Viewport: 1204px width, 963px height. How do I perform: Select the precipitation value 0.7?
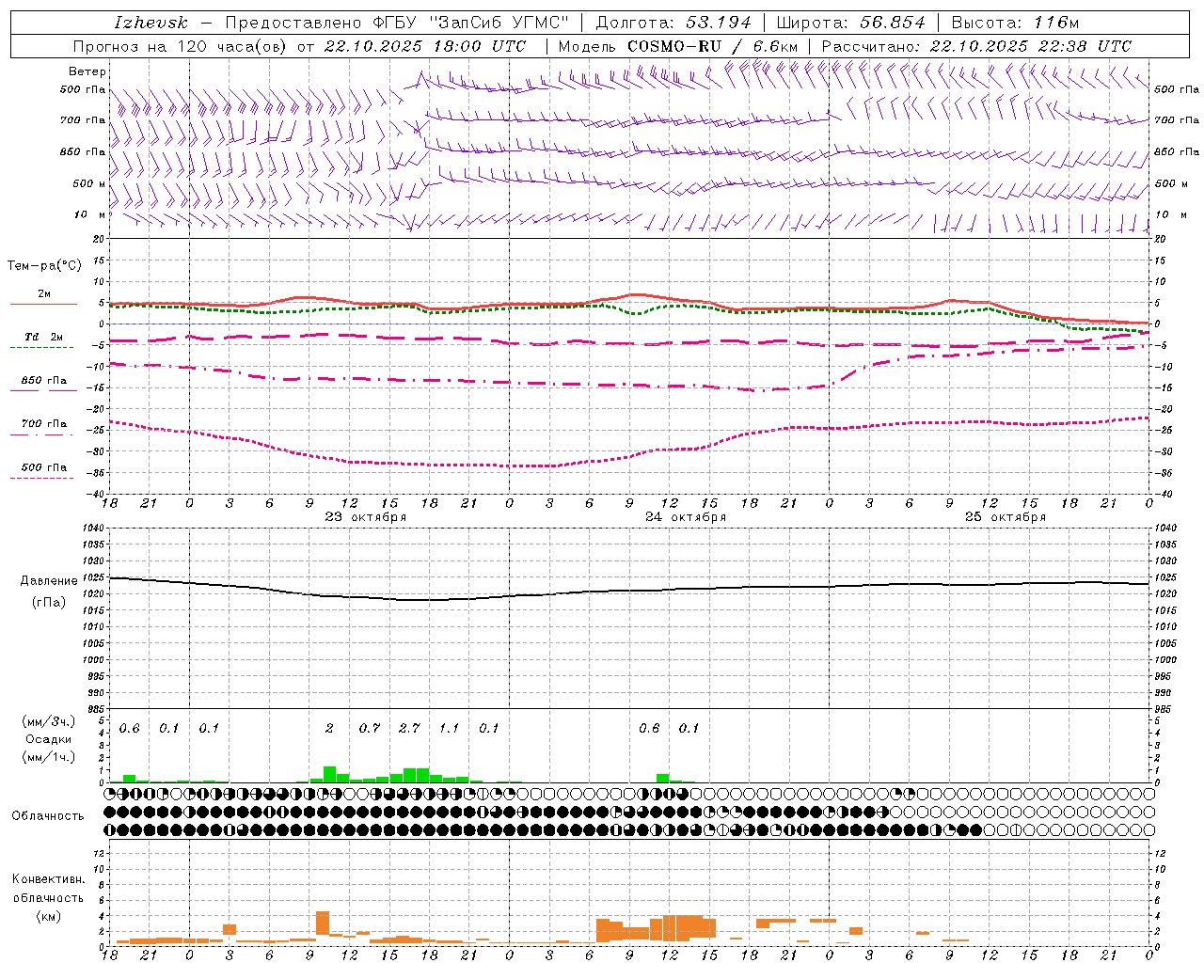370,729
